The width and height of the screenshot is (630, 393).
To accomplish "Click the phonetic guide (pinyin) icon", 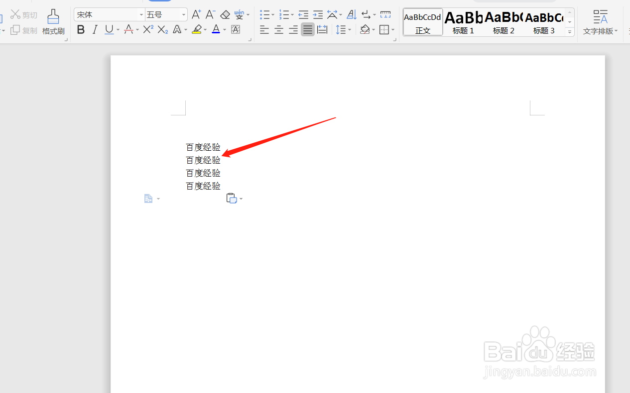I will (240, 14).
